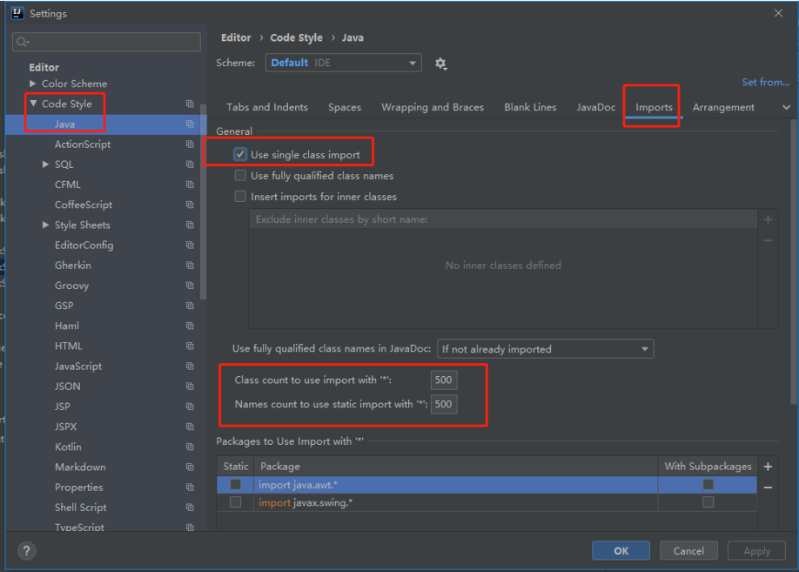Remove selected package with minus icon
The width and height of the screenshot is (799, 572).
point(768,488)
